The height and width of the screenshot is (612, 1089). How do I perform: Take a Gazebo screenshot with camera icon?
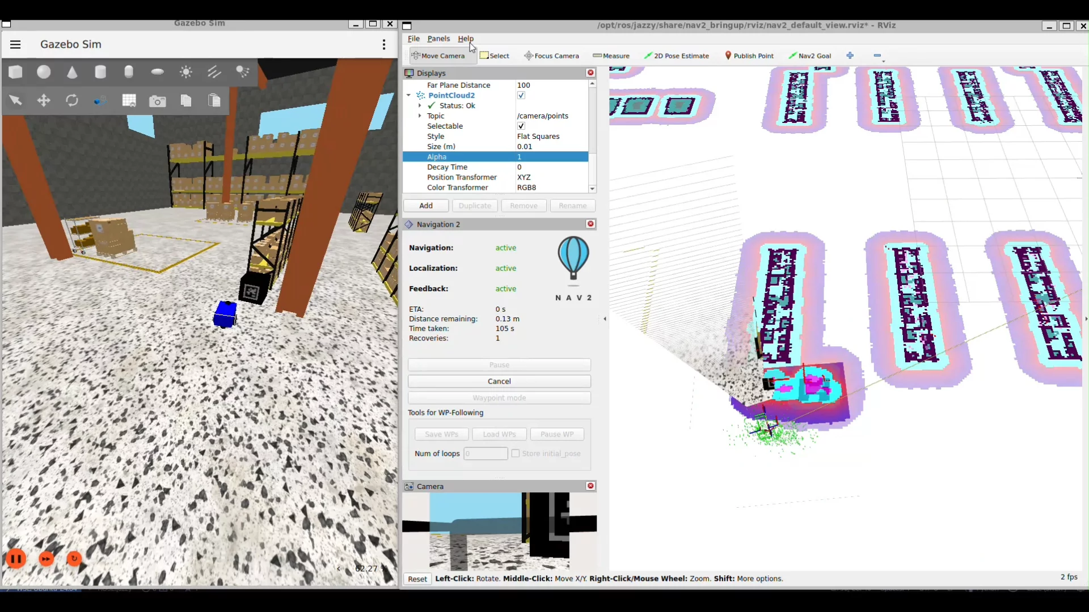pos(158,101)
